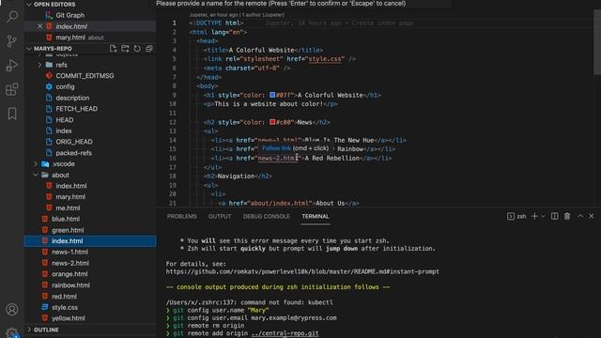Viewport: 601px width, 338px height.
Task: Click the powerlevel10k GitHub URL in terminal
Action: click(302, 271)
